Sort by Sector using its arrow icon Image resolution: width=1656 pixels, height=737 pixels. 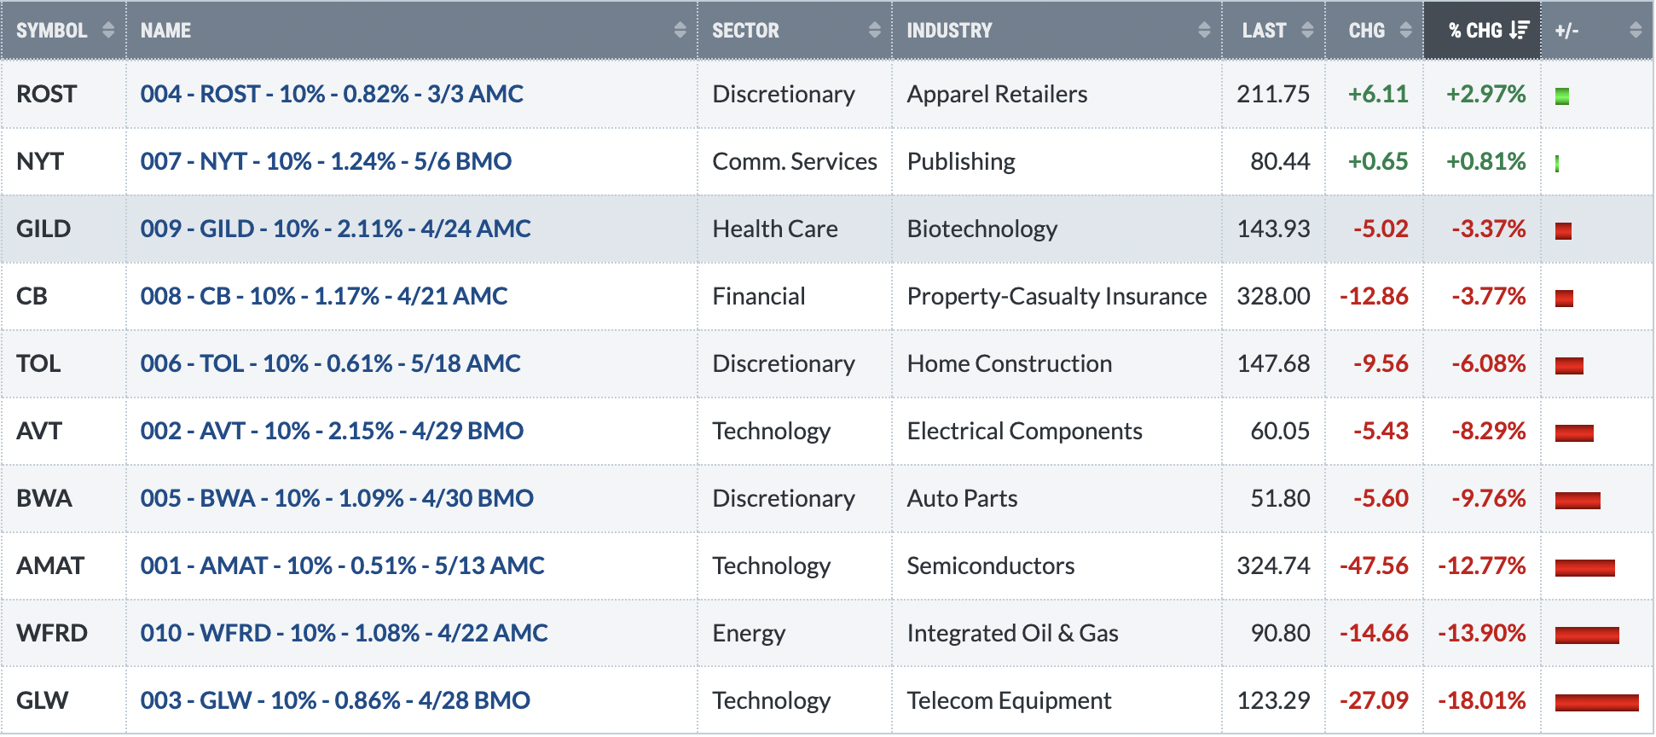point(874,31)
